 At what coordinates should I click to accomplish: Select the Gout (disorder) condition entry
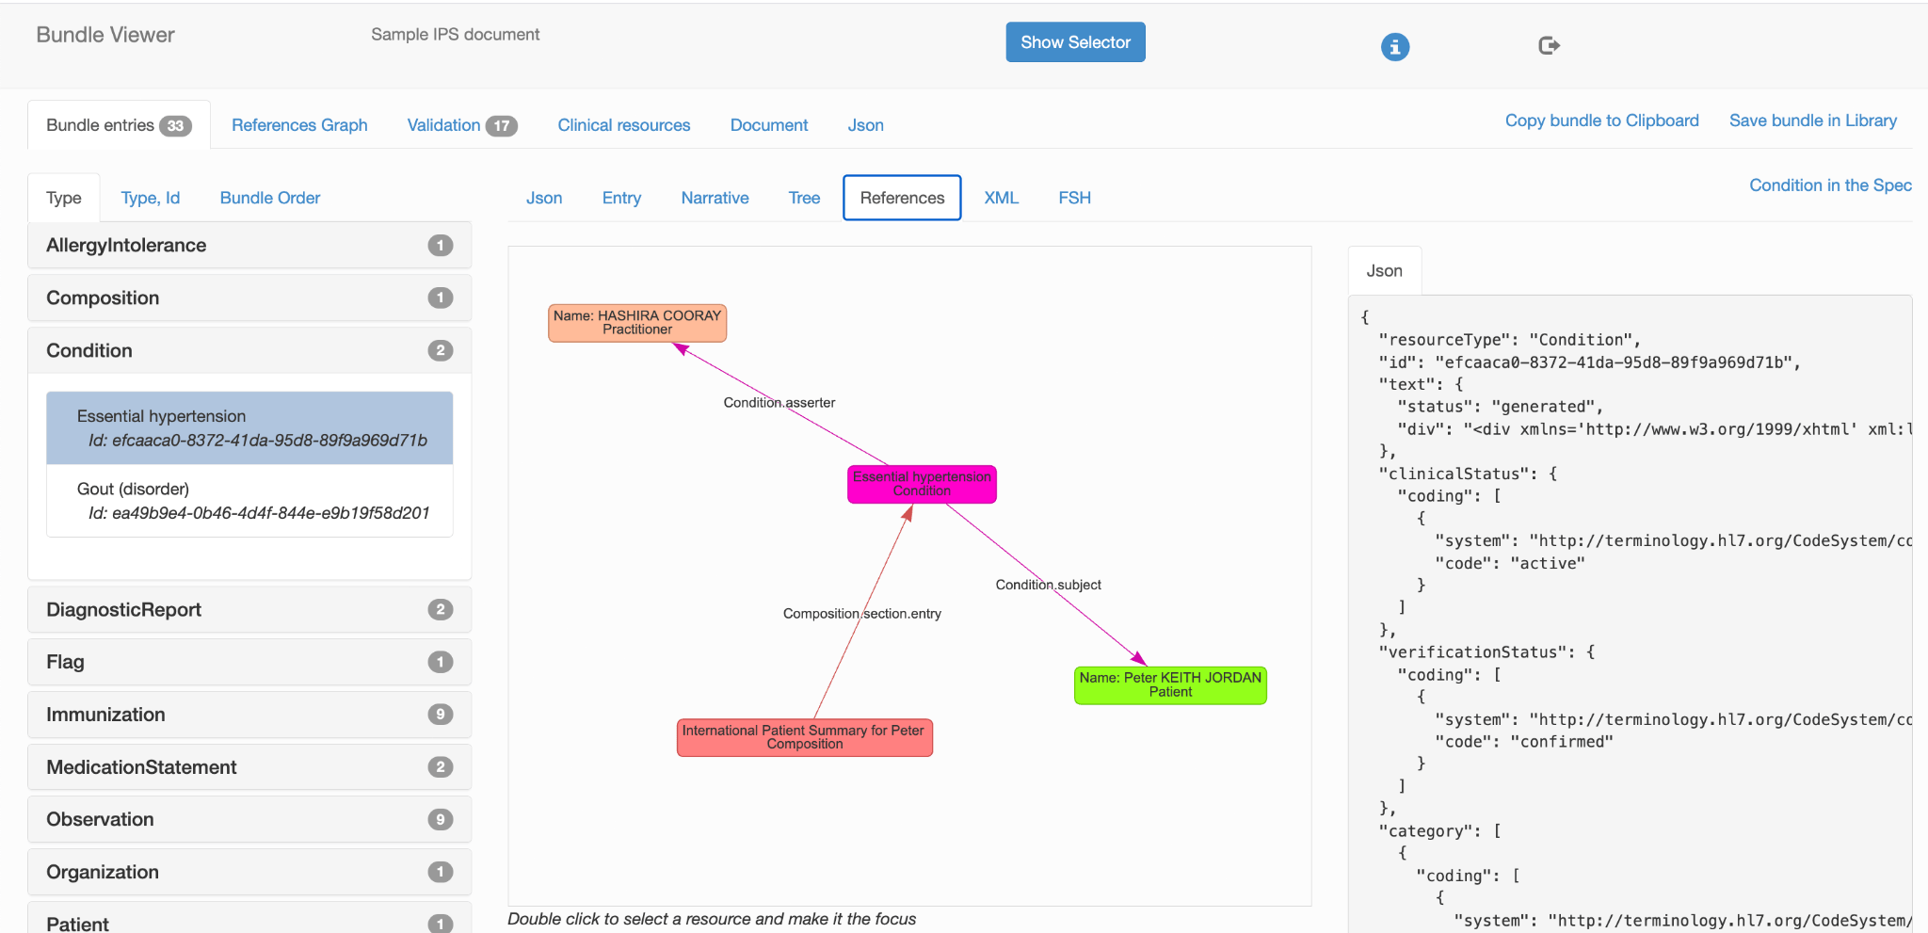(x=249, y=501)
